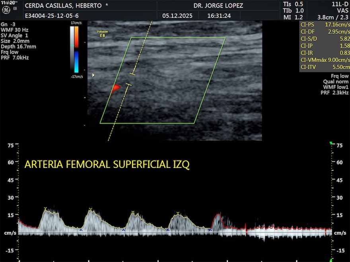Click the last blue end-diastolic marker

210,230
